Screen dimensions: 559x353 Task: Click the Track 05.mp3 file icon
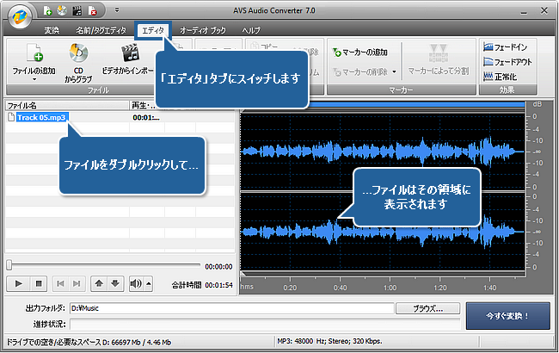click(x=11, y=117)
